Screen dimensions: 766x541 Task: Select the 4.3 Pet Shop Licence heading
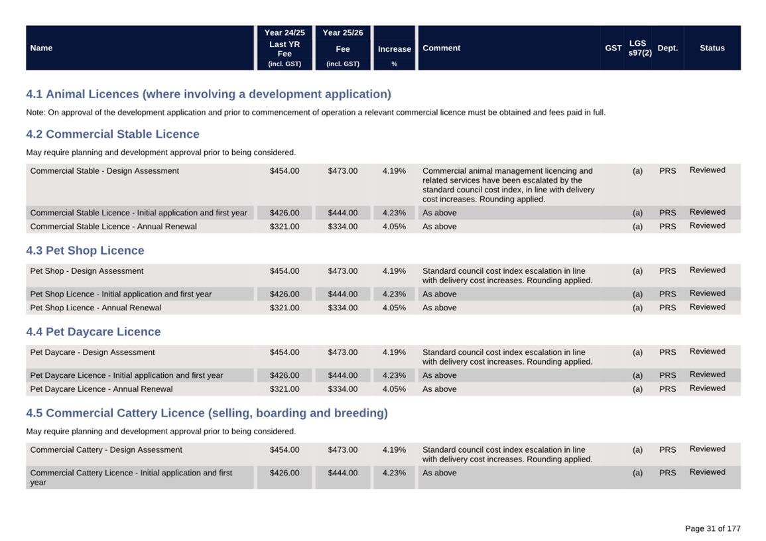pos(85,251)
